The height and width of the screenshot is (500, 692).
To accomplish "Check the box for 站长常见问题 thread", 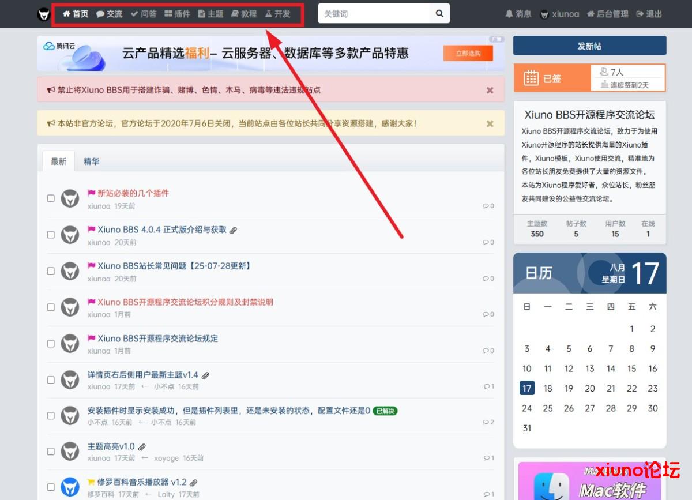I will (51, 271).
